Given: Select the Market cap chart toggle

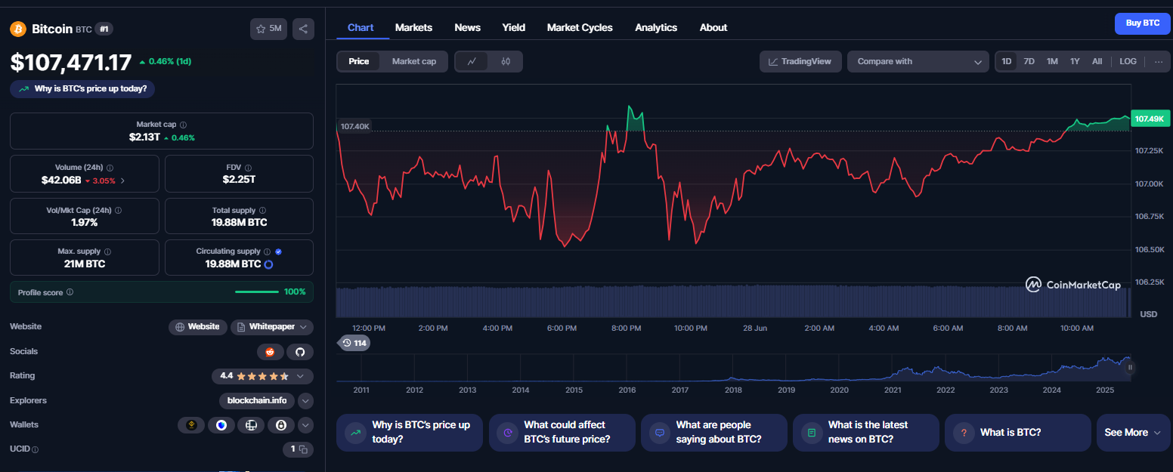Looking at the screenshot, I should pos(414,62).
